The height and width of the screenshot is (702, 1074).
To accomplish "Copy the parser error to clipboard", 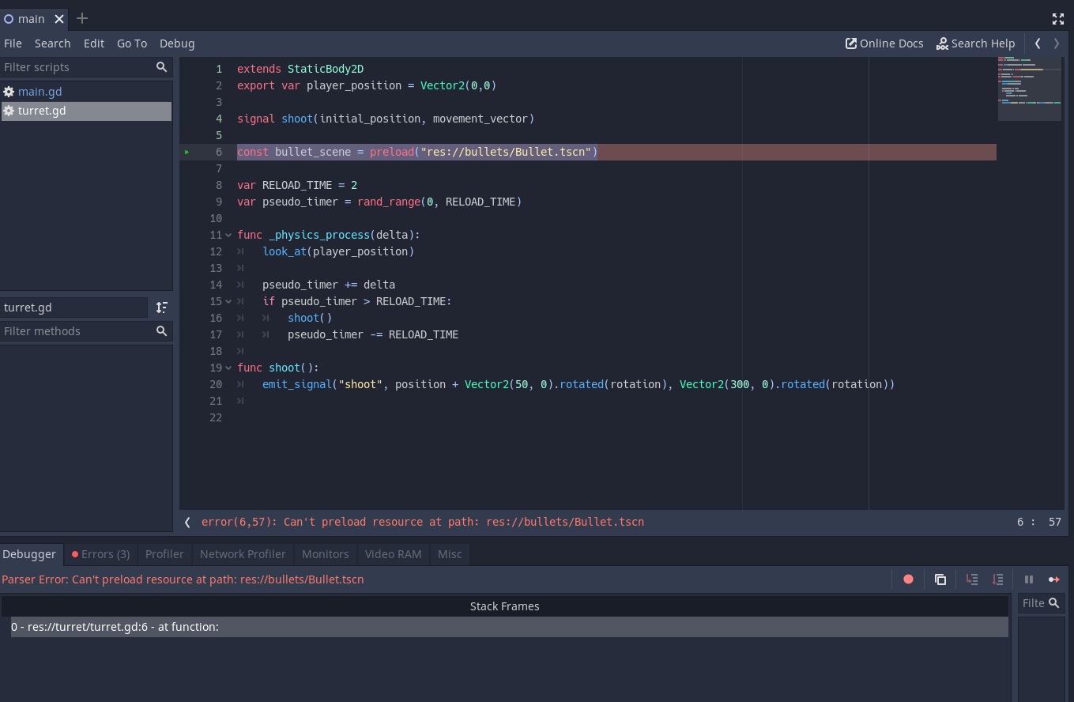I will (940, 579).
